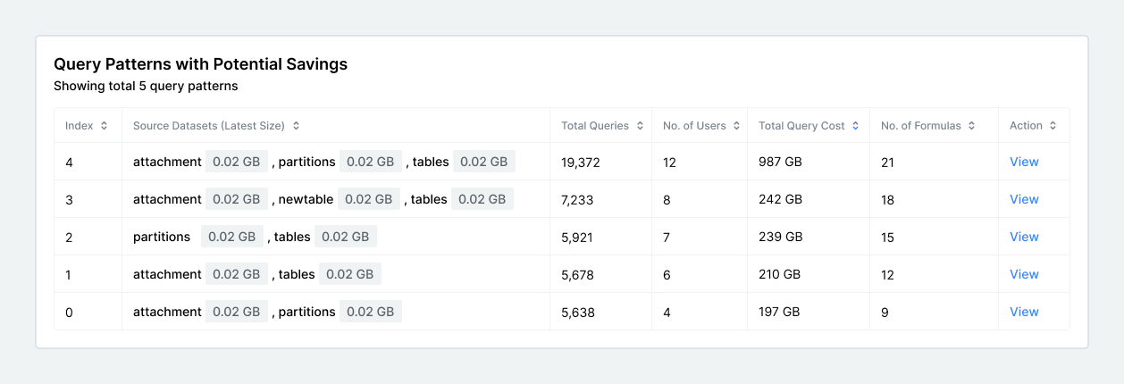This screenshot has height=384, width=1124.
Task: Toggle Total Query Cost sort icon
Action: [x=856, y=126]
